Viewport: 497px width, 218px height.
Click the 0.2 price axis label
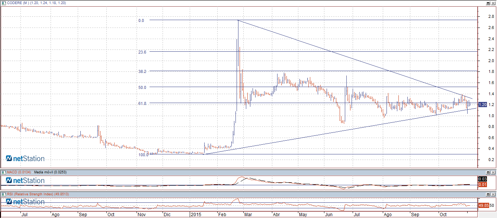491,160
